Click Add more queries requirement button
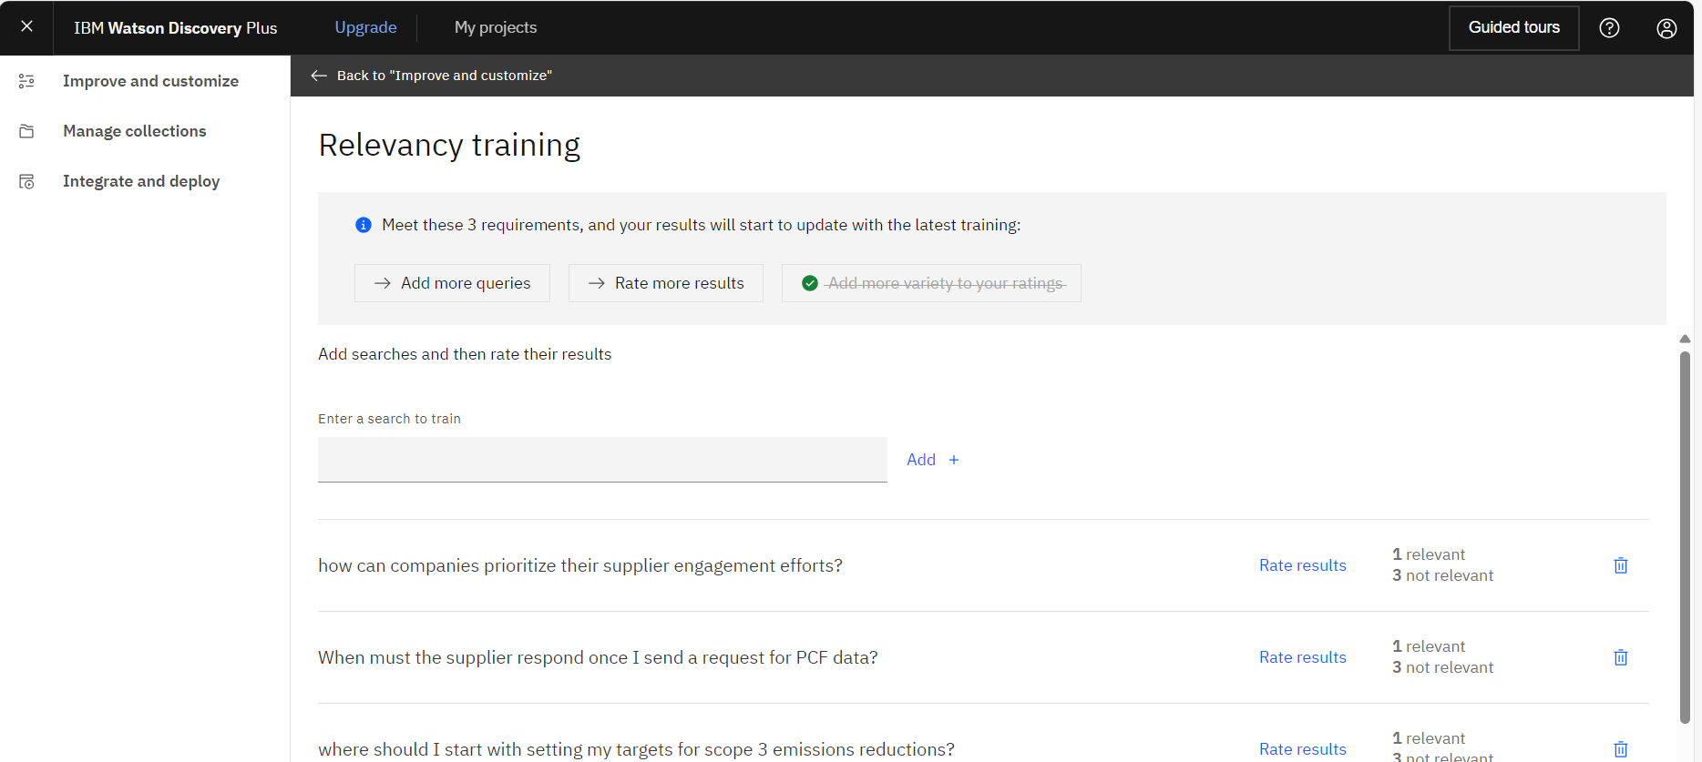1702x762 pixels. (x=452, y=283)
